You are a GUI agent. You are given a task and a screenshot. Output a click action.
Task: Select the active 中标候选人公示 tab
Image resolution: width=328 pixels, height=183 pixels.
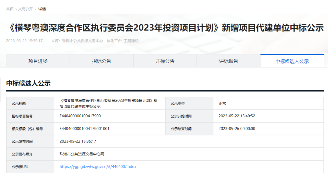[x=292, y=61]
